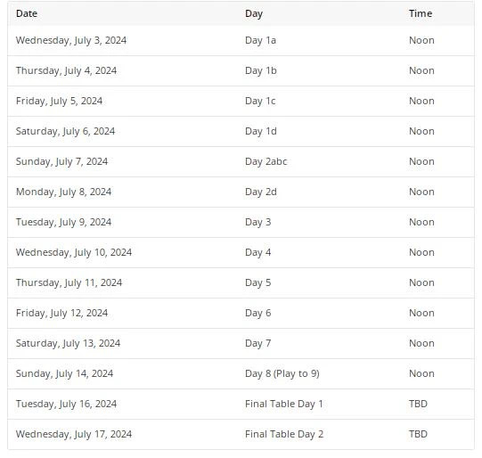Click TBD time for Final Table Day 2

click(x=418, y=434)
